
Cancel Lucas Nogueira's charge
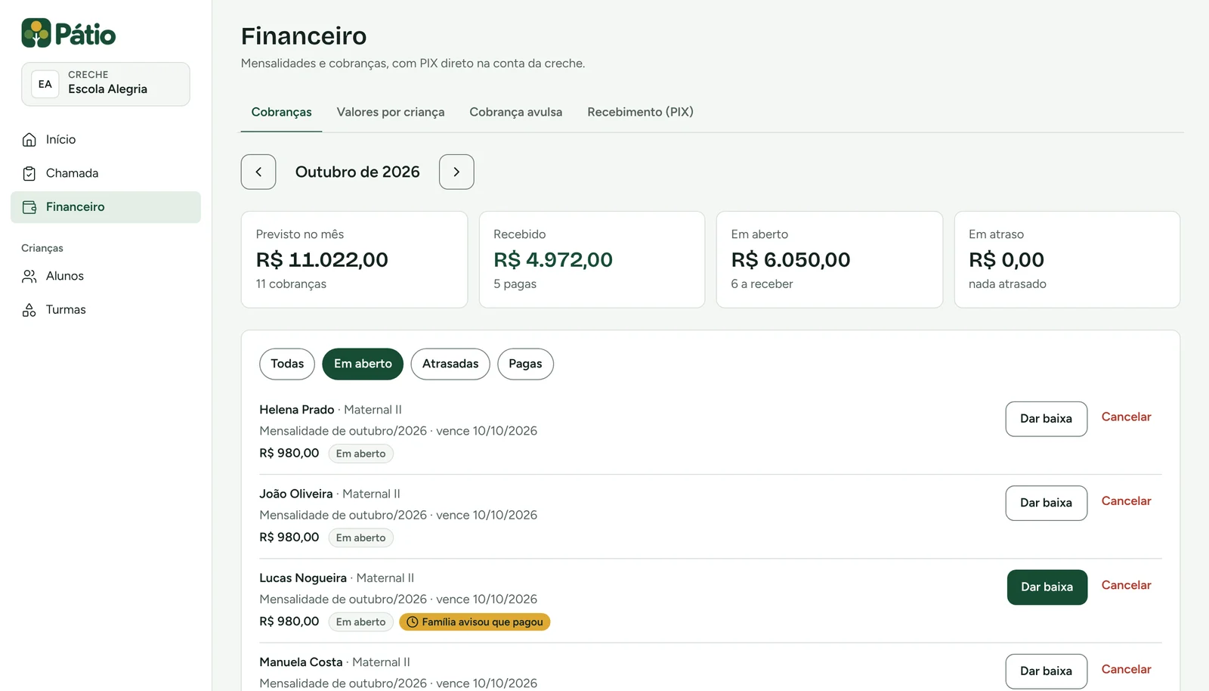click(x=1126, y=585)
